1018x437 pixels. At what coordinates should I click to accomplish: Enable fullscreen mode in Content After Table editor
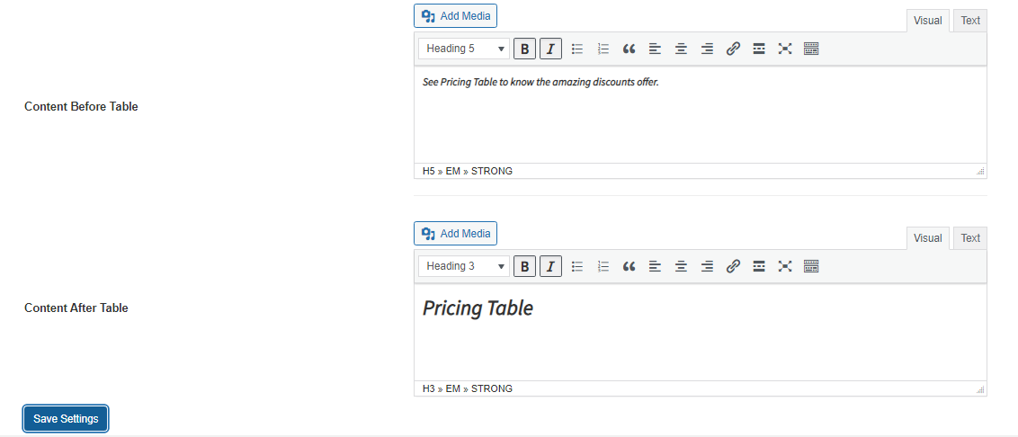[784, 266]
